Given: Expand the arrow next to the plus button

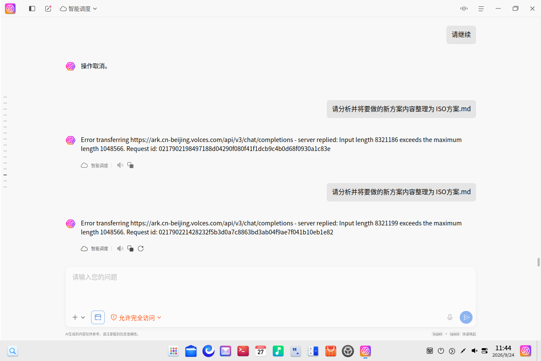Looking at the screenshot, I should point(83,317).
